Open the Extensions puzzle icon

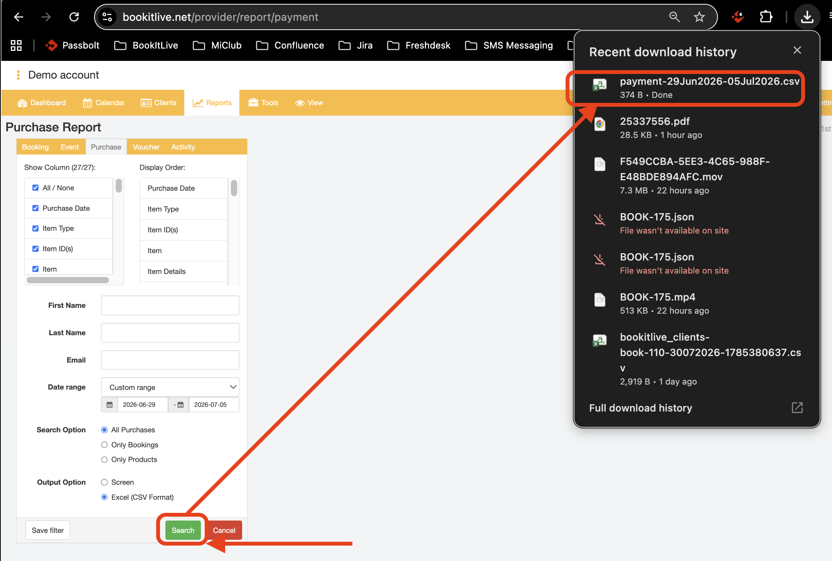point(766,17)
